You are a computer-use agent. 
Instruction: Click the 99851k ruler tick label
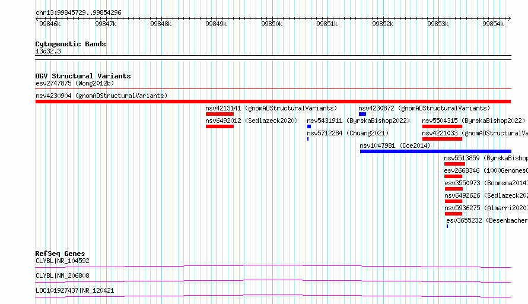[327, 24]
